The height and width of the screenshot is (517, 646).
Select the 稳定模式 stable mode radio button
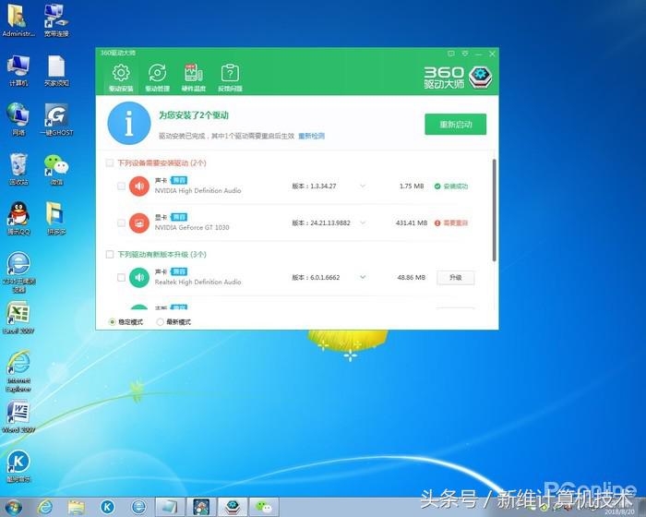point(112,322)
